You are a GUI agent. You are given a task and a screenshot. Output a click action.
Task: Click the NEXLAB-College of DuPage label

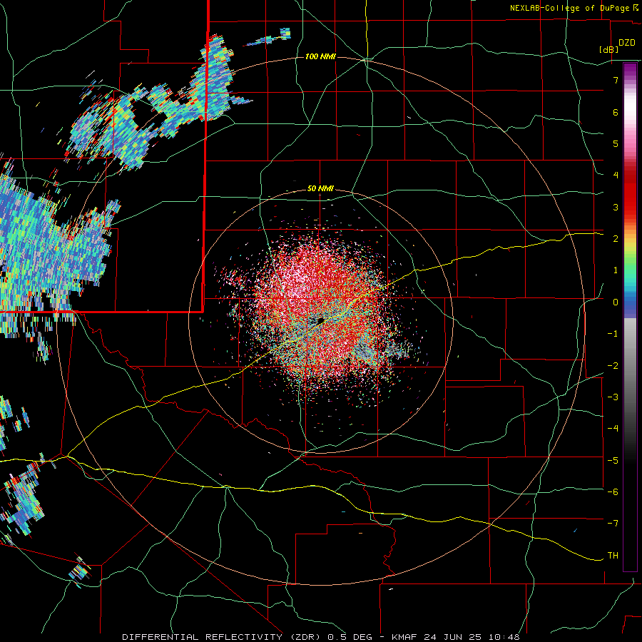(x=569, y=8)
